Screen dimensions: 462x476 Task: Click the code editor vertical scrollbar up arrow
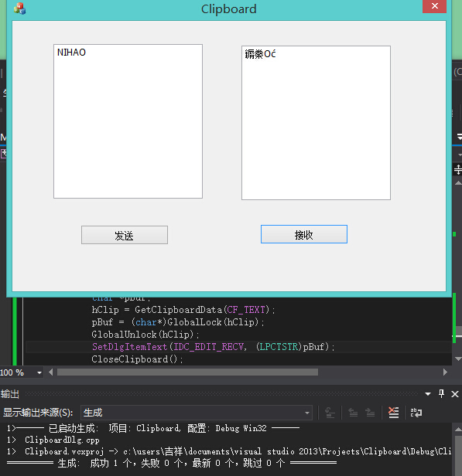click(x=458, y=183)
